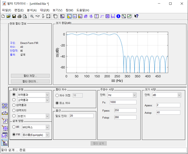This screenshot has width=188, height=154.
Task: Select the Zoom In magnifier tool
Action: coord(32,16)
